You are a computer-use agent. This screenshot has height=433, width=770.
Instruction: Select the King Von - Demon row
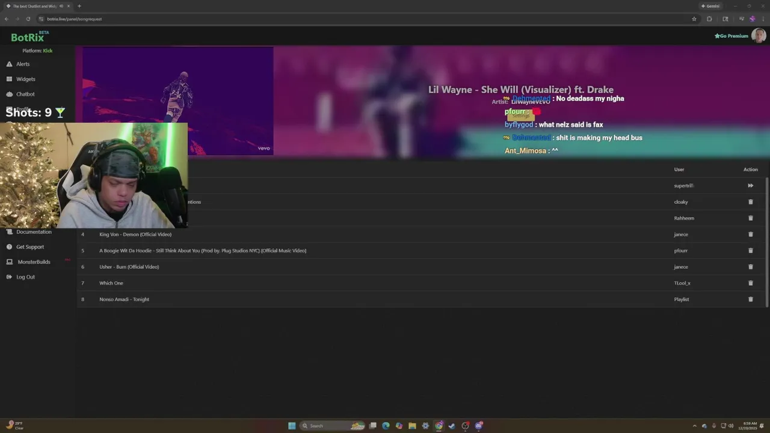tap(421, 235)
